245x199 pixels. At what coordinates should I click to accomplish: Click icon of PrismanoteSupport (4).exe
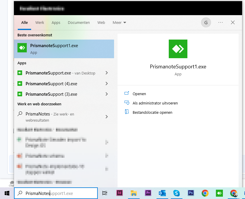20,83
